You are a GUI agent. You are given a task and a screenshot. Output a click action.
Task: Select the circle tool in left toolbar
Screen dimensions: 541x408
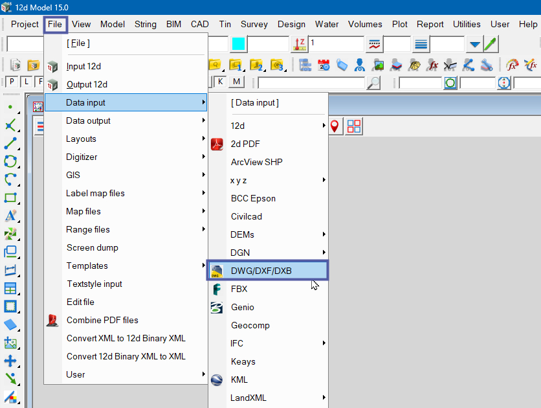click(x=10, y=161)
